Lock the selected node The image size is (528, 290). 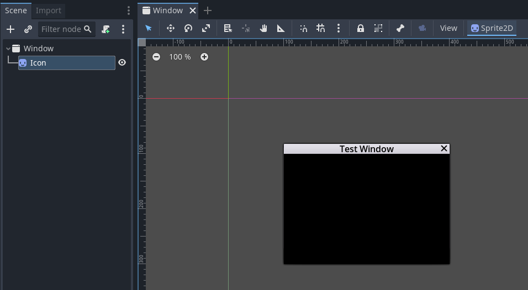point(360,28)
